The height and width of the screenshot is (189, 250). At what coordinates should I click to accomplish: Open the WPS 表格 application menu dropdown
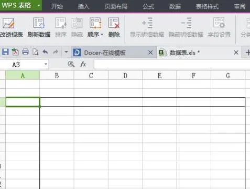pos(39,5)
